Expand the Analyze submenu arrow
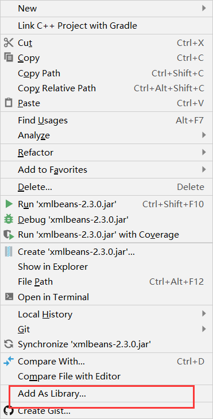This screenshot has width=213, height=419. 204,135
